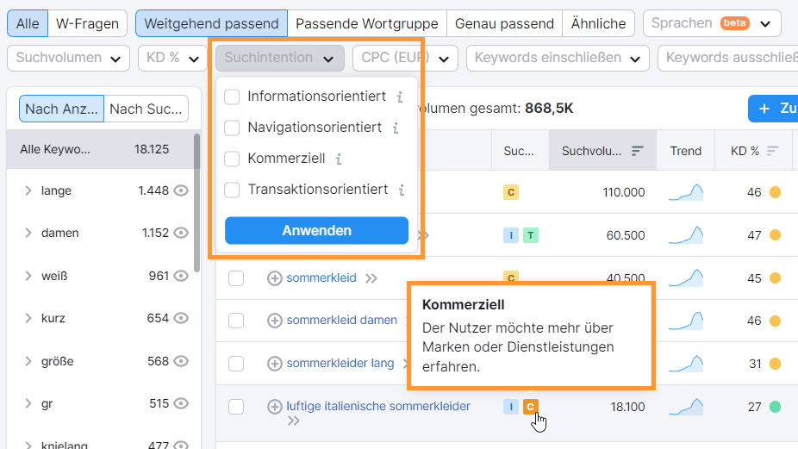This screenshot has height=449, width=798.
Task: Click plus icon next to sommerkleid damen
Action: [275, 321]
